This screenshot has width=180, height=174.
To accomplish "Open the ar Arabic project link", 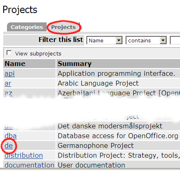I will coord(8,83).
